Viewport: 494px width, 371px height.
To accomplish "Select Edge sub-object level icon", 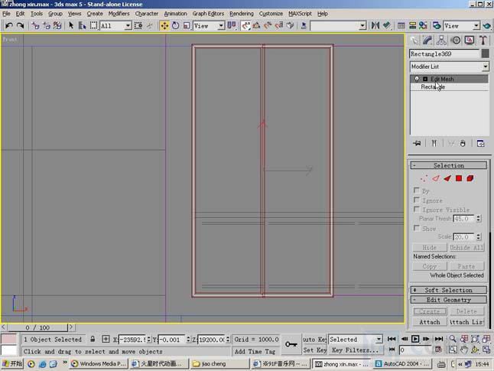I will [436, 179].
